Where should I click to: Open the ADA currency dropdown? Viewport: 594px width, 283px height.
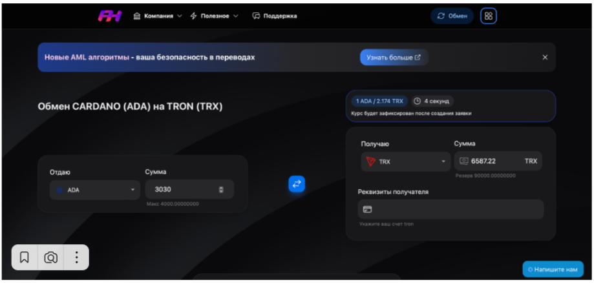(95, 190)
